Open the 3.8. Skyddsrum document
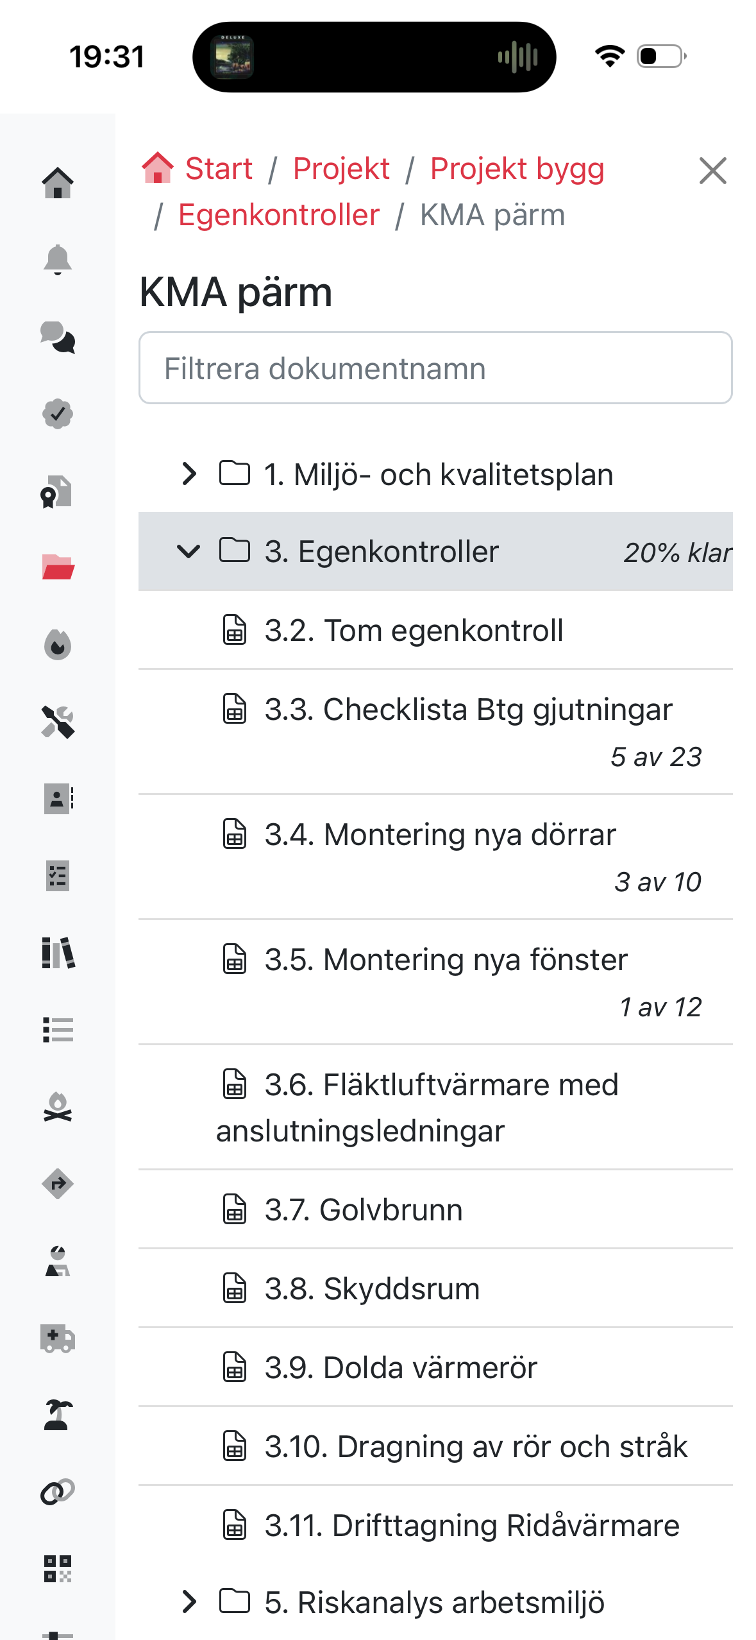756x1640 pixels. pyautogui.click(x=372, y=1290)
